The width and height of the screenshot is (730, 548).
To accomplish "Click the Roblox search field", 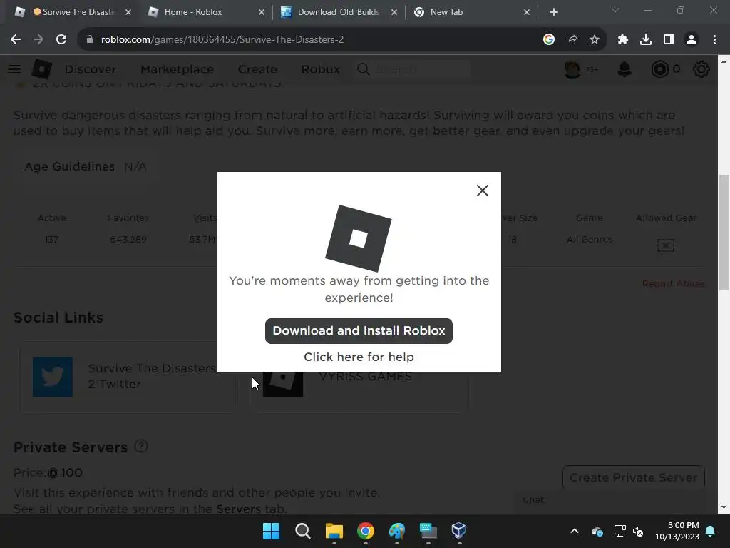I will pyautogui.click(x=414, y=69).
